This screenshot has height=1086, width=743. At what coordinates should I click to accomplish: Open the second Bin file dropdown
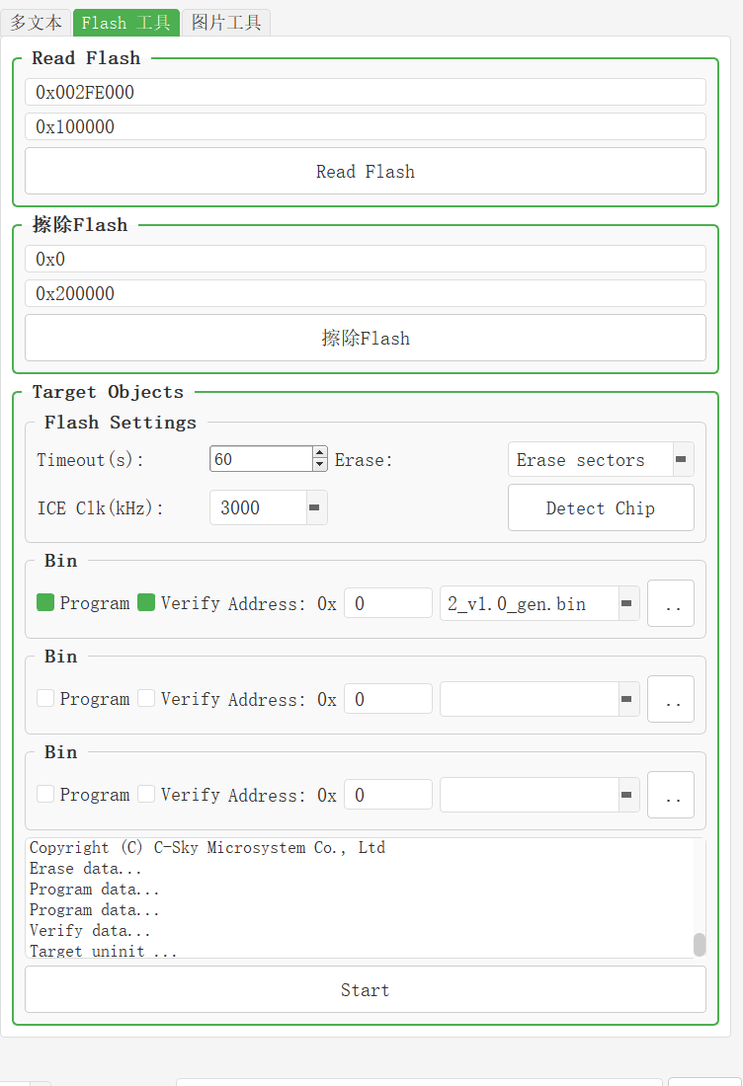[539, 699]
